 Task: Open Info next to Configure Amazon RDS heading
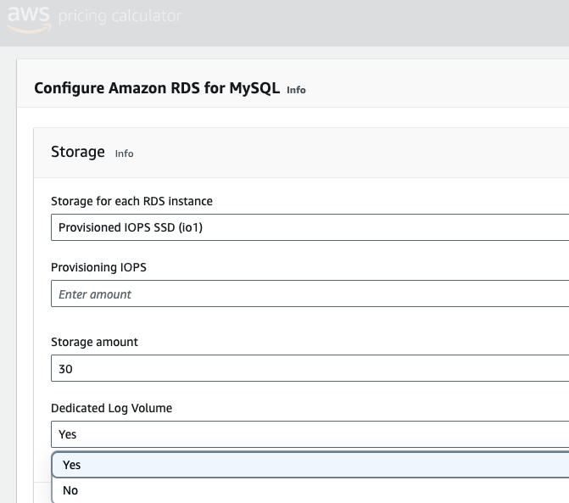296,89
